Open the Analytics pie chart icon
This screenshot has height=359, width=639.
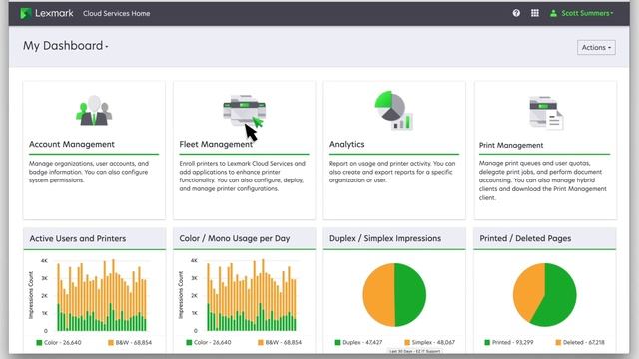click(x=394, y=110)
